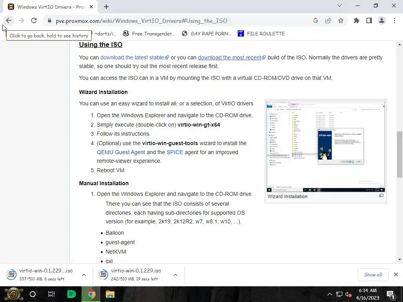Click the bold 'virtio-win-gt-x64' text
The height and width of the screenshot is (302, 403).
[199, 125]
